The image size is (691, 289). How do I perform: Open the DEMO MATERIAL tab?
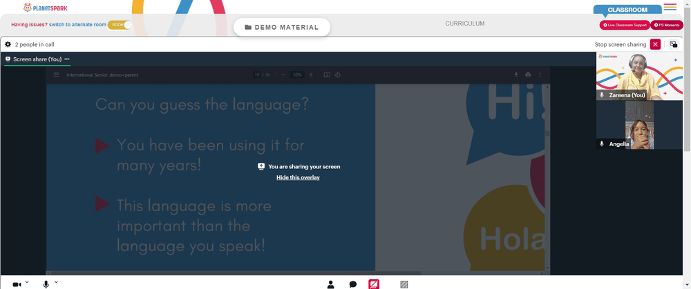click(282, 28)
